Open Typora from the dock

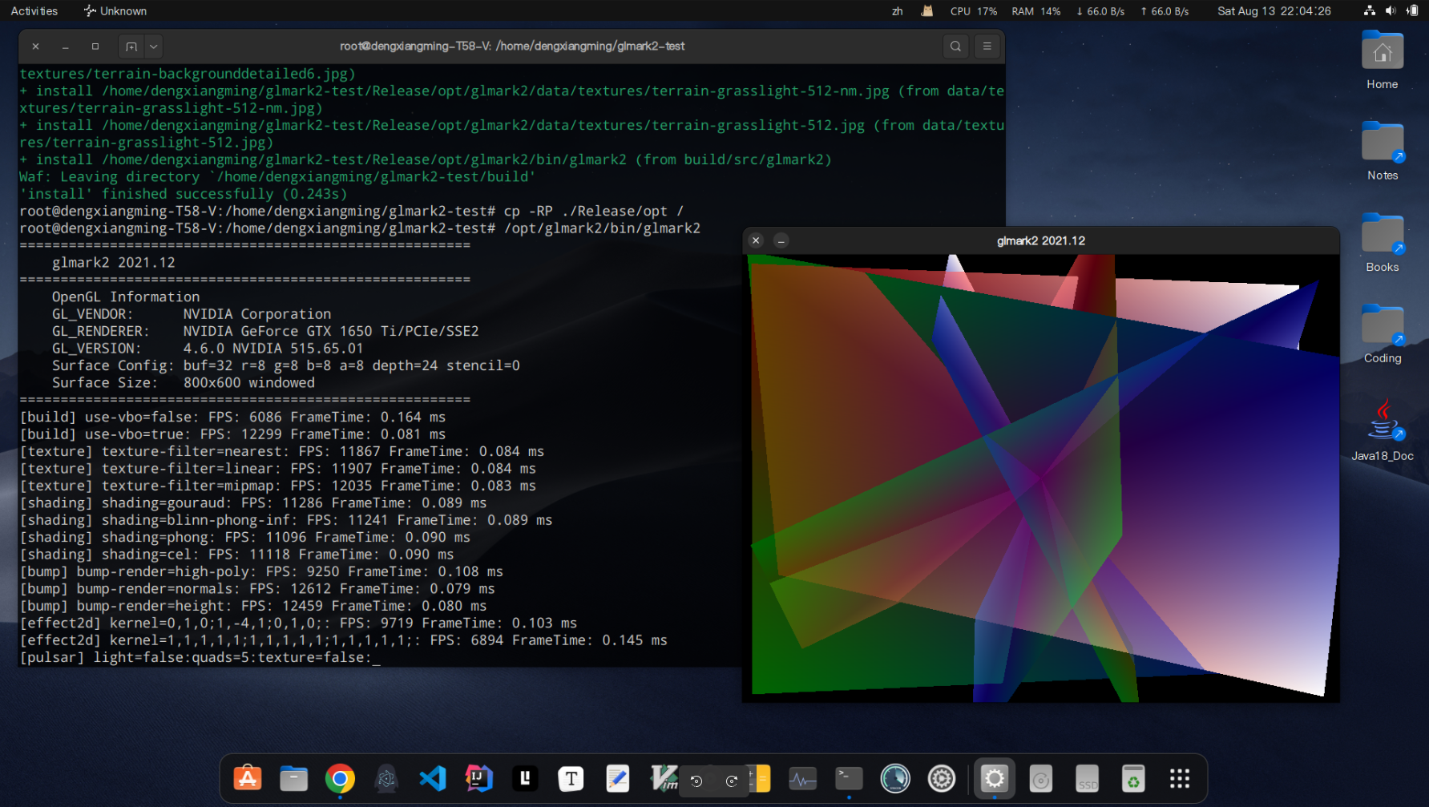(571, 778)
